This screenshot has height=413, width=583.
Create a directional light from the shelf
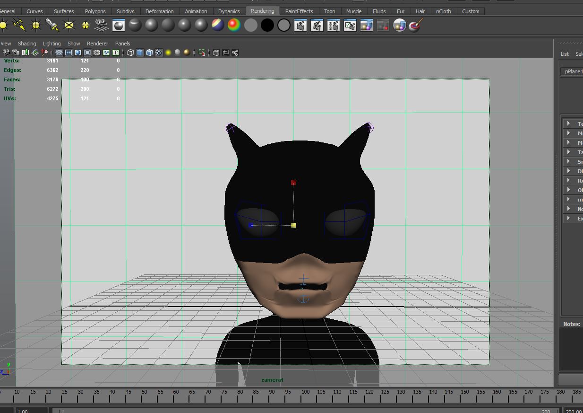pyautogui.click(x=19, y=25)
